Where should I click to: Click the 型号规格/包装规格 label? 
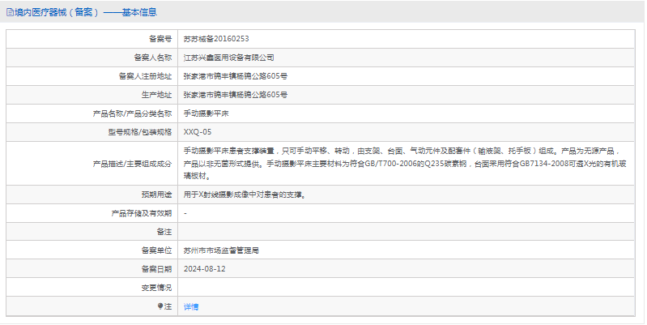coord(139,132)
